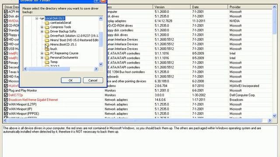Click driver list scroll up arrow
The width and height of the screenshot is (280, 157).
coord(274,7)
